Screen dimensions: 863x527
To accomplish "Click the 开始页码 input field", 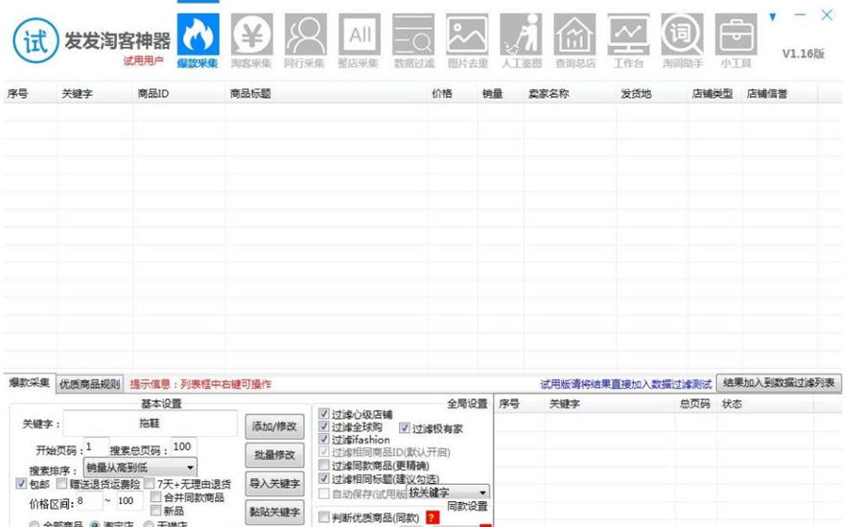I will point(96,447).
